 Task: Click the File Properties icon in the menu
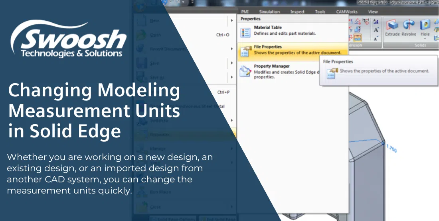(245, 51)
